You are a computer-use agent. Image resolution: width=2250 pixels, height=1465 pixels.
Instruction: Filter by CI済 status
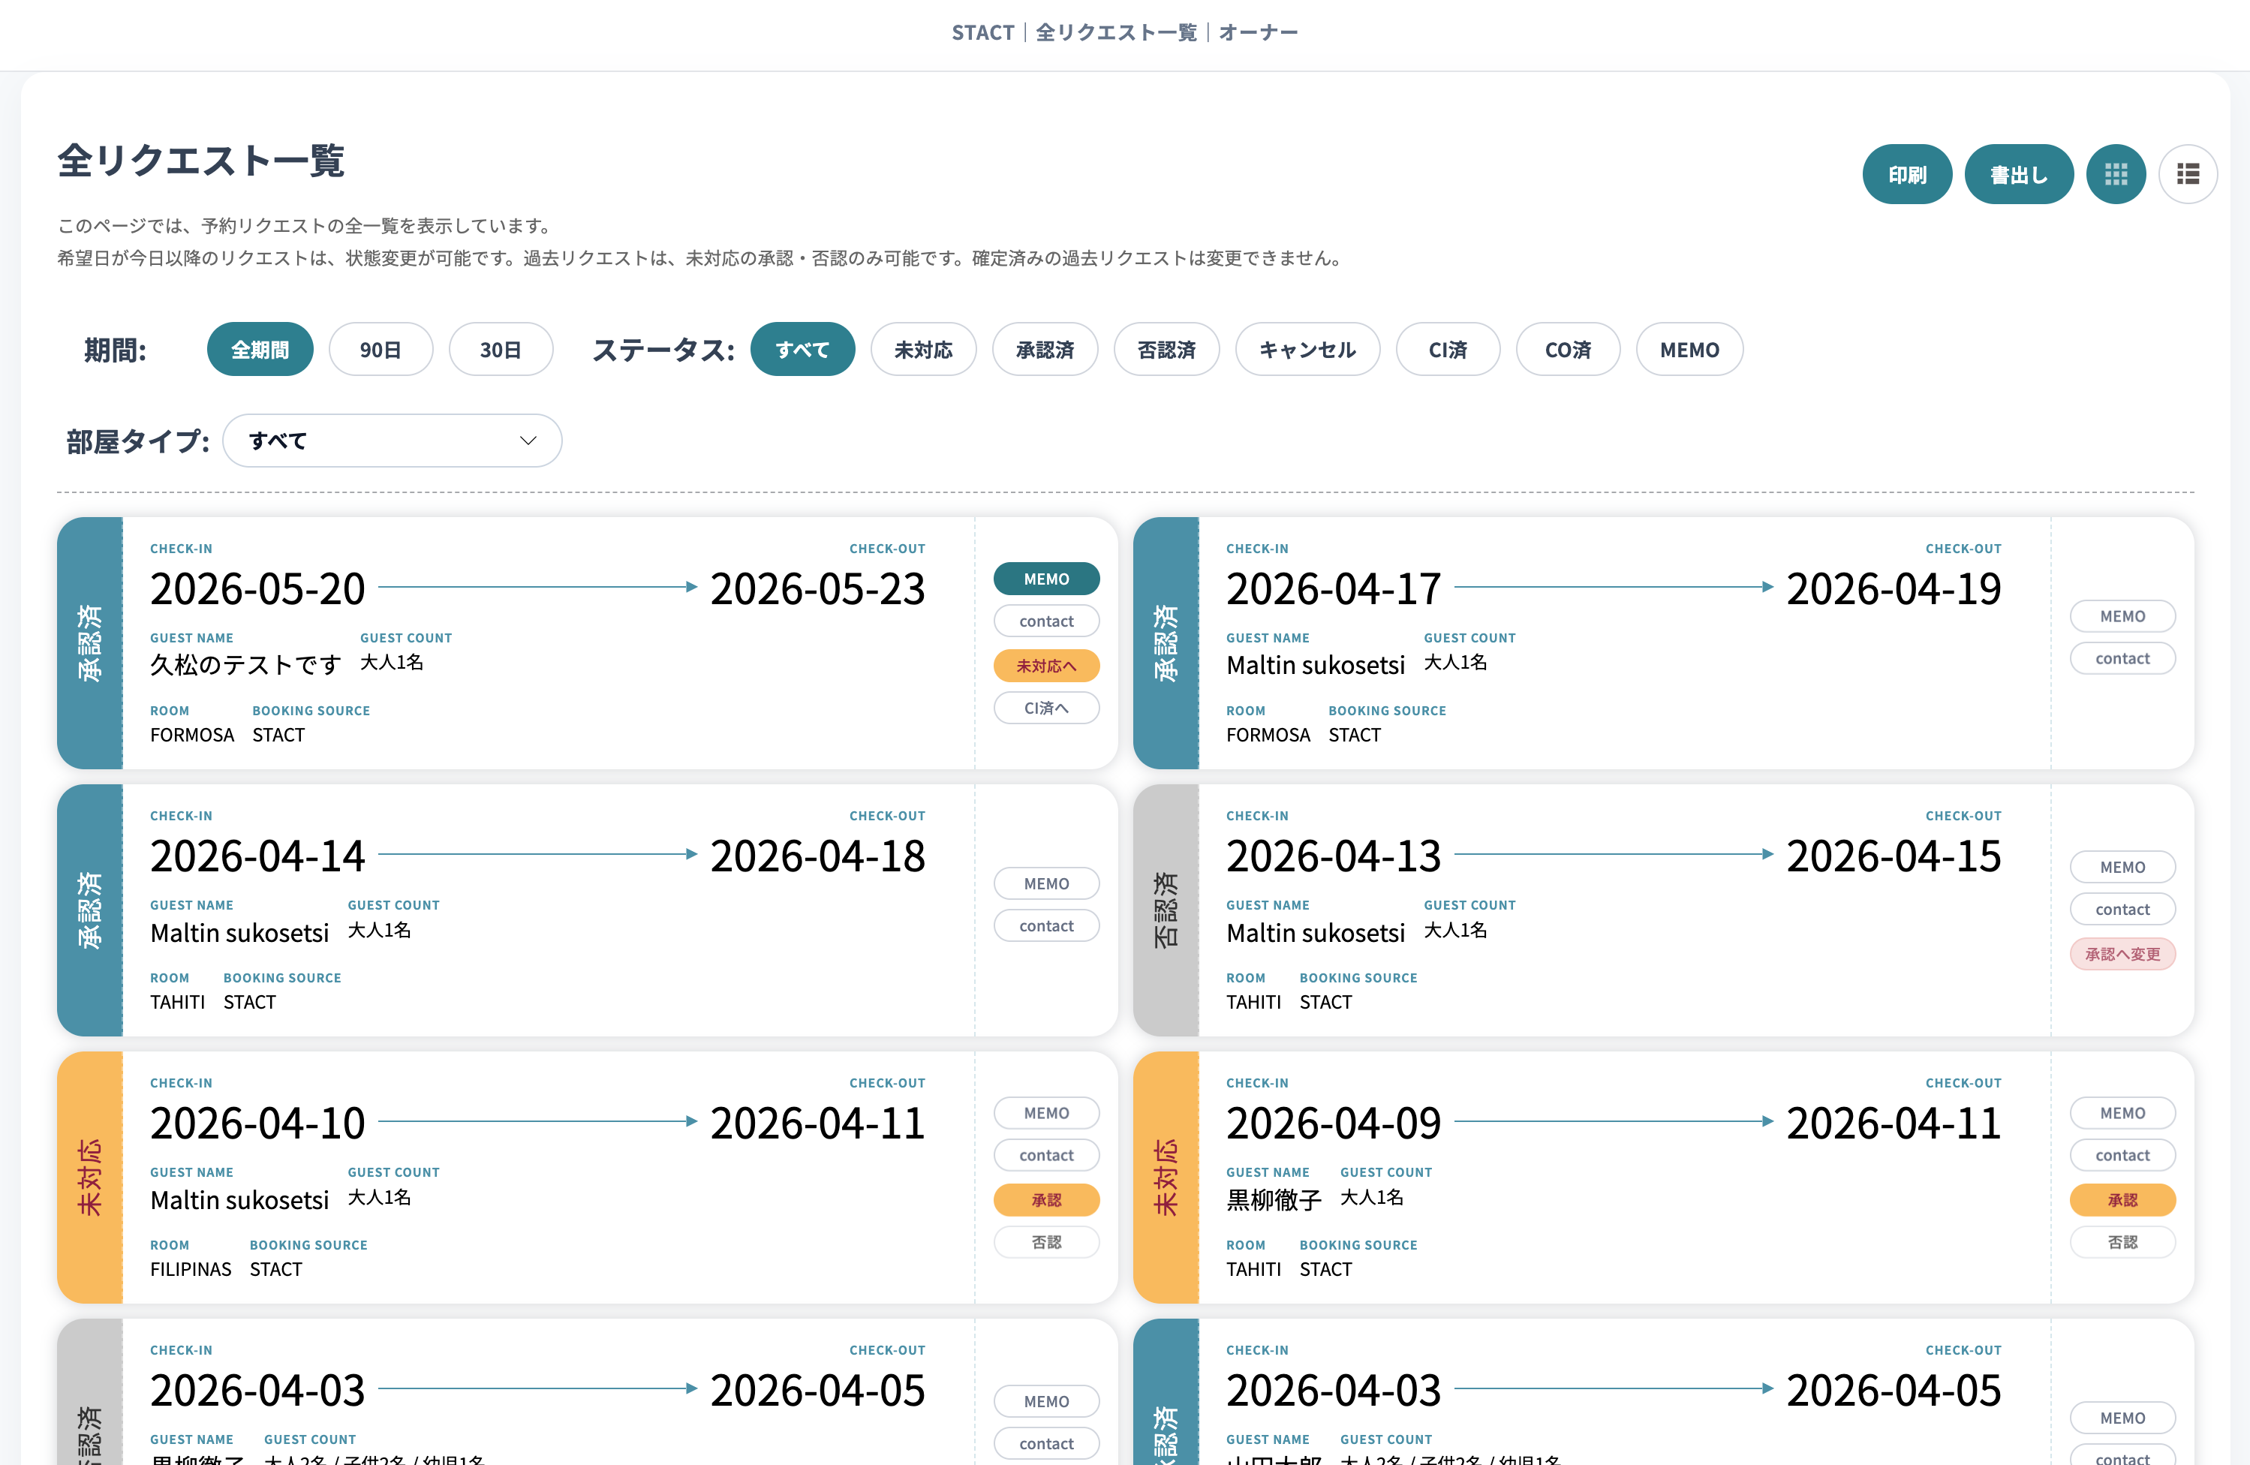[x=1448, y=350]
